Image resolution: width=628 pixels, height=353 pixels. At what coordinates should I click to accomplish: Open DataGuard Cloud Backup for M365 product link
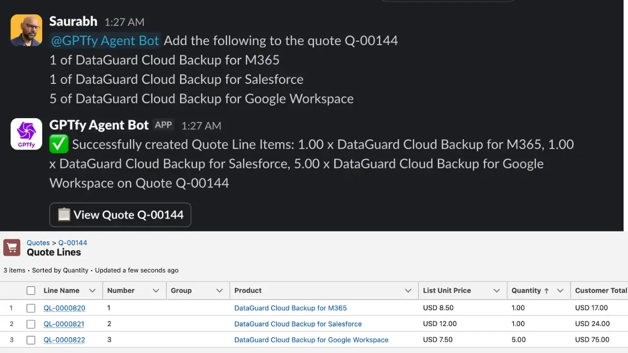290,308
